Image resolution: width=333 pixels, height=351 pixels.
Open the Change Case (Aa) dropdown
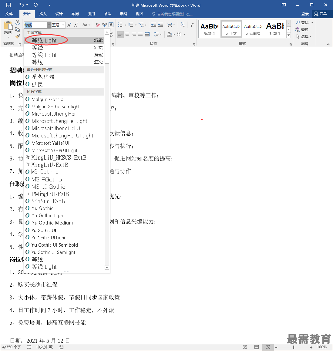[86, 25]
